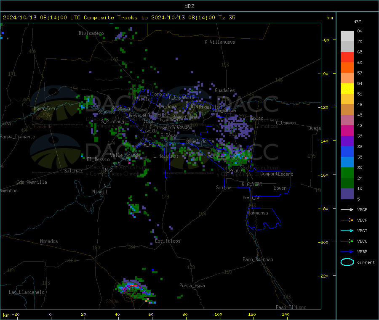Click the Carmensa map label

258,213
